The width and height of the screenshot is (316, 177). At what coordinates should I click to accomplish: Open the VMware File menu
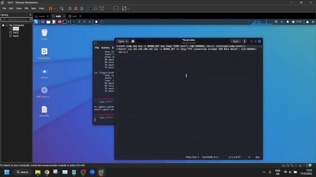pyautogui.click(x=4, y=8)
